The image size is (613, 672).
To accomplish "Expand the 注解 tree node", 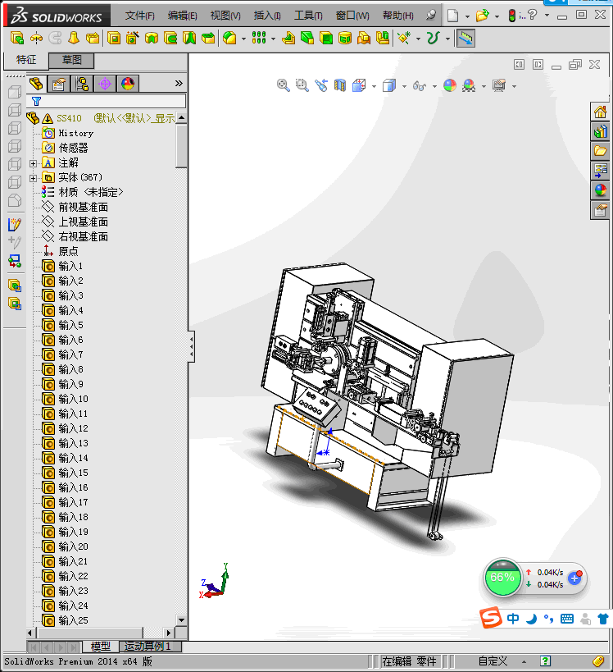I will coord(33,163).
